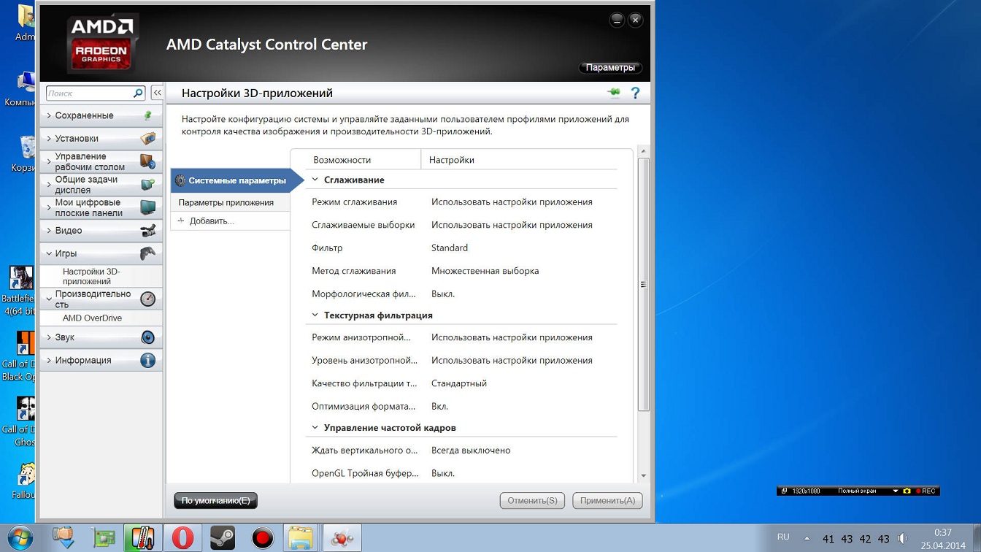
Task: Click the green graphics card icon on the taskbar
Action: tap(104, 538)
